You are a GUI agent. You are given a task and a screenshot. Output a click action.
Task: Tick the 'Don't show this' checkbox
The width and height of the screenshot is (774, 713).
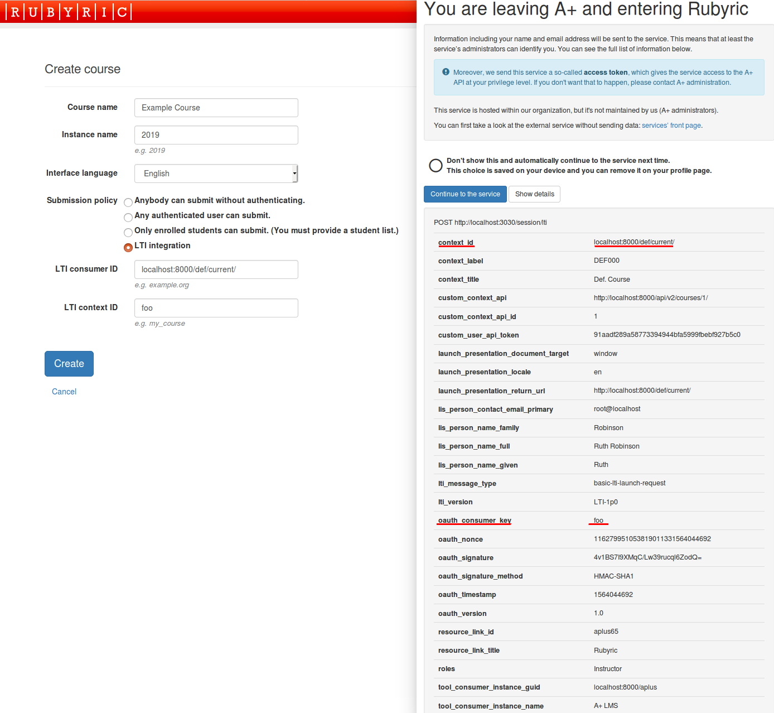tap(436, 165)
